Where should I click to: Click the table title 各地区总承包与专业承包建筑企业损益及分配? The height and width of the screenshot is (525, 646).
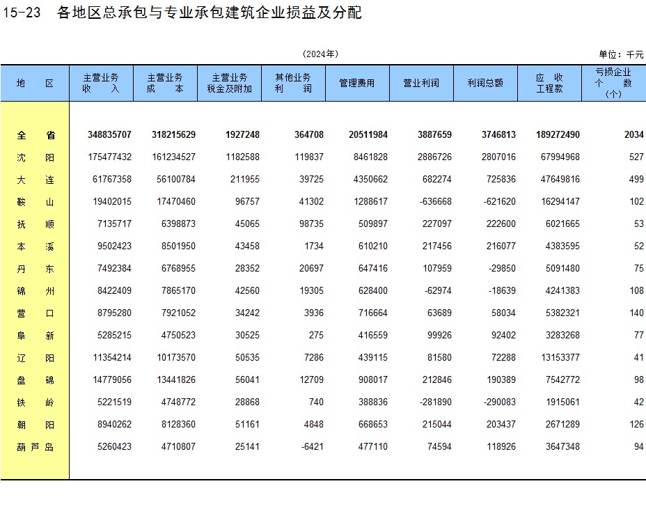pyautogui.click(x=209, y=13)
